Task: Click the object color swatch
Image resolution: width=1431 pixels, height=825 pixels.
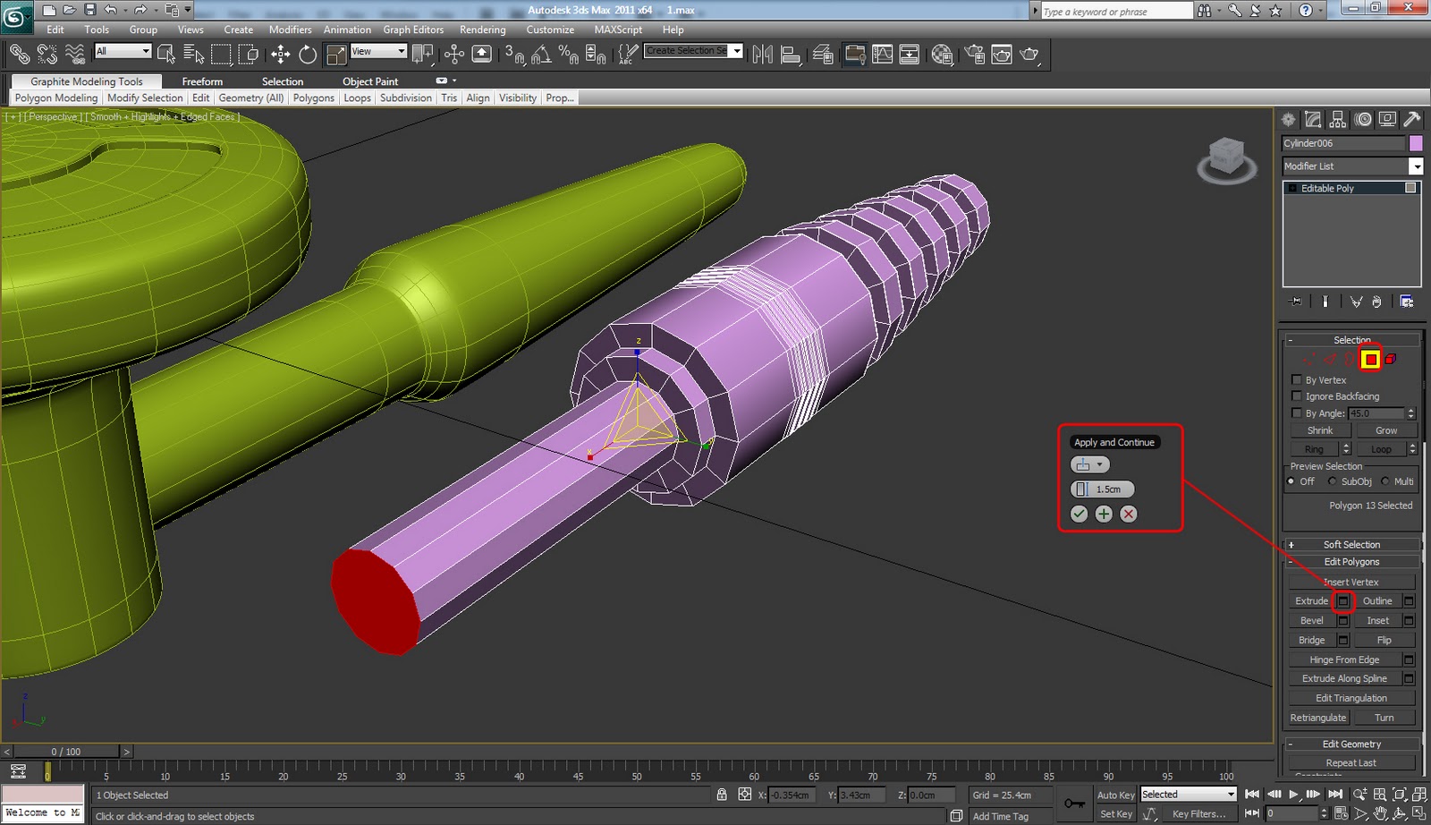Action: coord(1416,143)
